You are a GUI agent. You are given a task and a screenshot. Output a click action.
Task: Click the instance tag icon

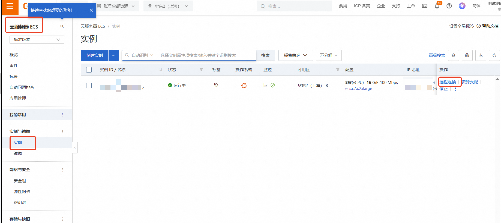[x=216, y=85]
